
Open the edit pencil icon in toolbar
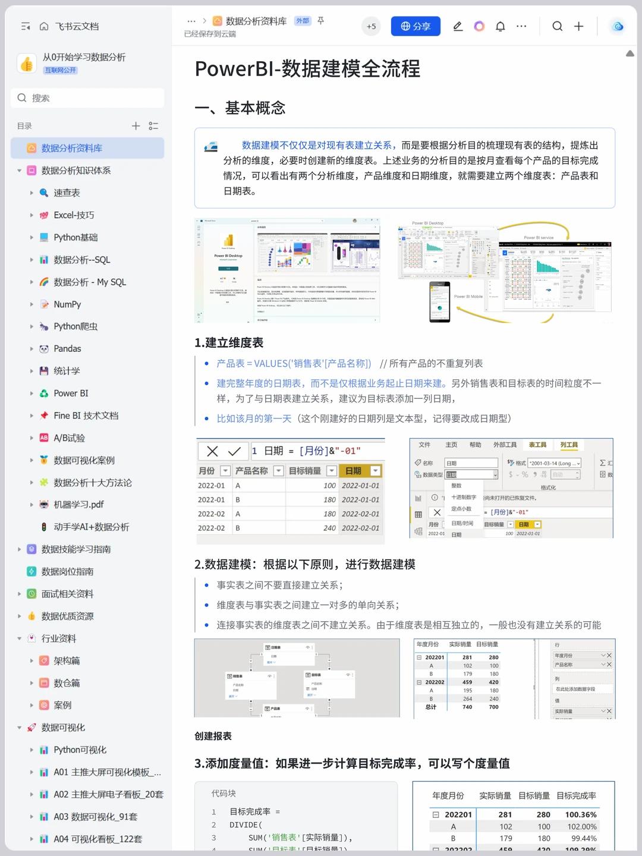click(x=458, y=26)
